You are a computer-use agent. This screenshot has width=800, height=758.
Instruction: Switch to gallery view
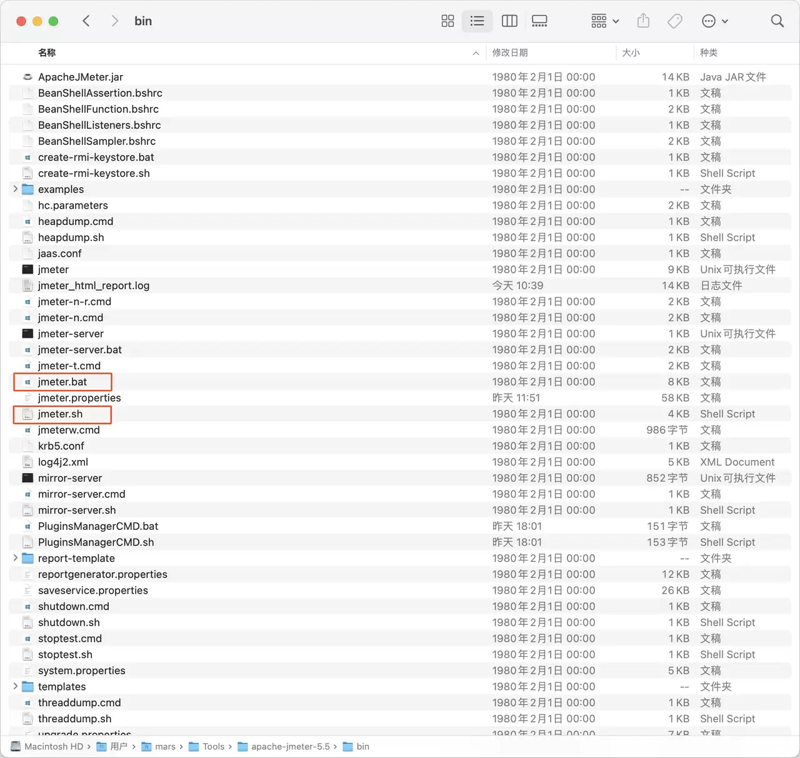tap(539, 21)
